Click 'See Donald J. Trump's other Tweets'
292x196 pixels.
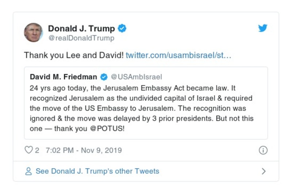click(97, 171)
